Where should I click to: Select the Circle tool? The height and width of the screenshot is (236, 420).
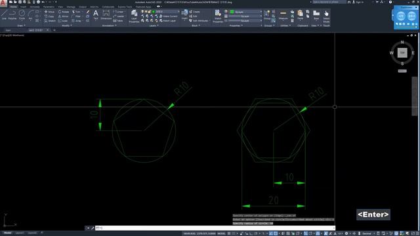(22, 15)
